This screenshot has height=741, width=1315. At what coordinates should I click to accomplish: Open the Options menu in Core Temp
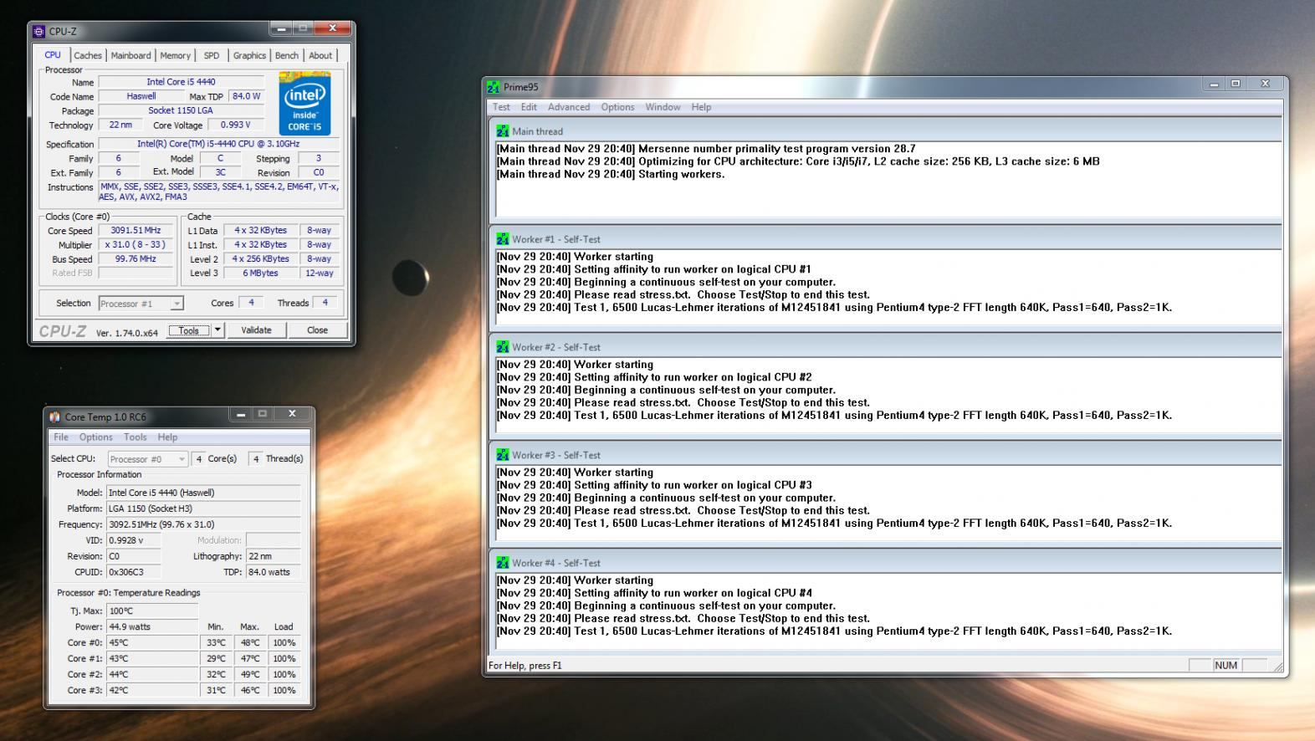[95, 437]
